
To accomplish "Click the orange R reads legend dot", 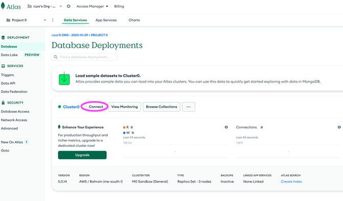I will 124,128.
